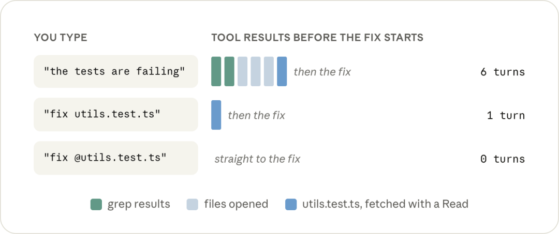
Task: Click first light gray files-opened bar
Action: point(242,71)
